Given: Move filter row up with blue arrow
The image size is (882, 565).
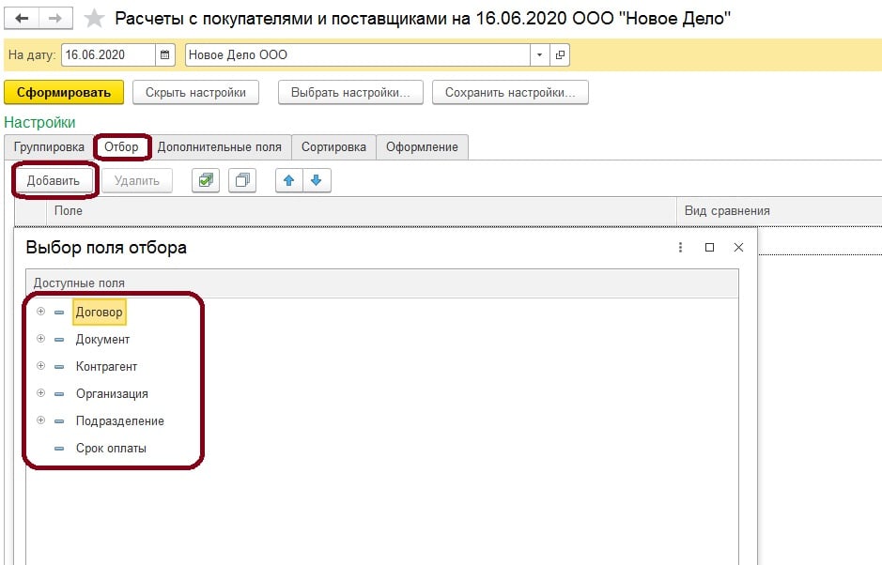Looking at the screenshot, I should pos(289,180).
